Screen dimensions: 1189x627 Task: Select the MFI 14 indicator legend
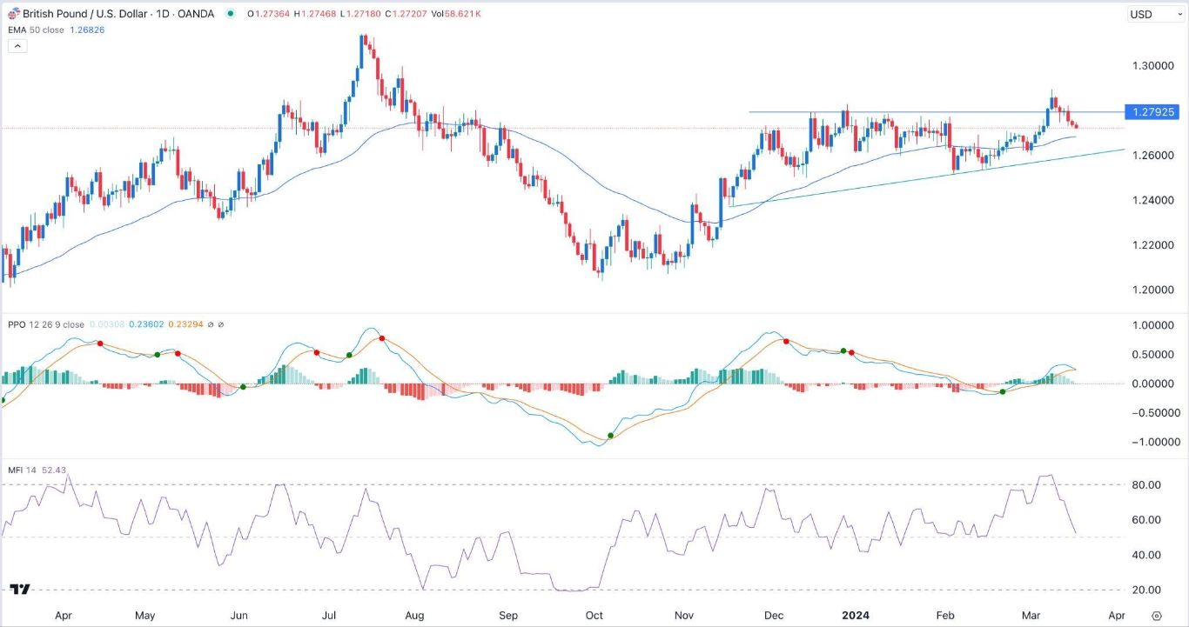point(22,471)
